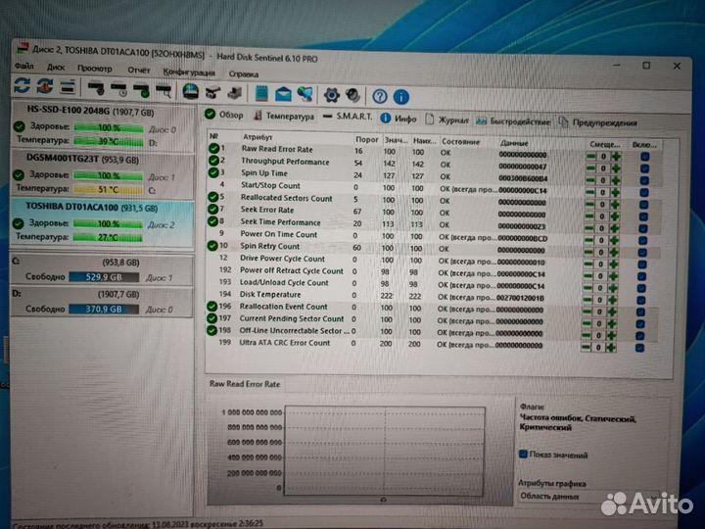Image resolution: width=705 pixels, height=529 pixels.
Task: Toggle Вклю checkbox for Raw Read Error Rate
Action: click(644, 157)
